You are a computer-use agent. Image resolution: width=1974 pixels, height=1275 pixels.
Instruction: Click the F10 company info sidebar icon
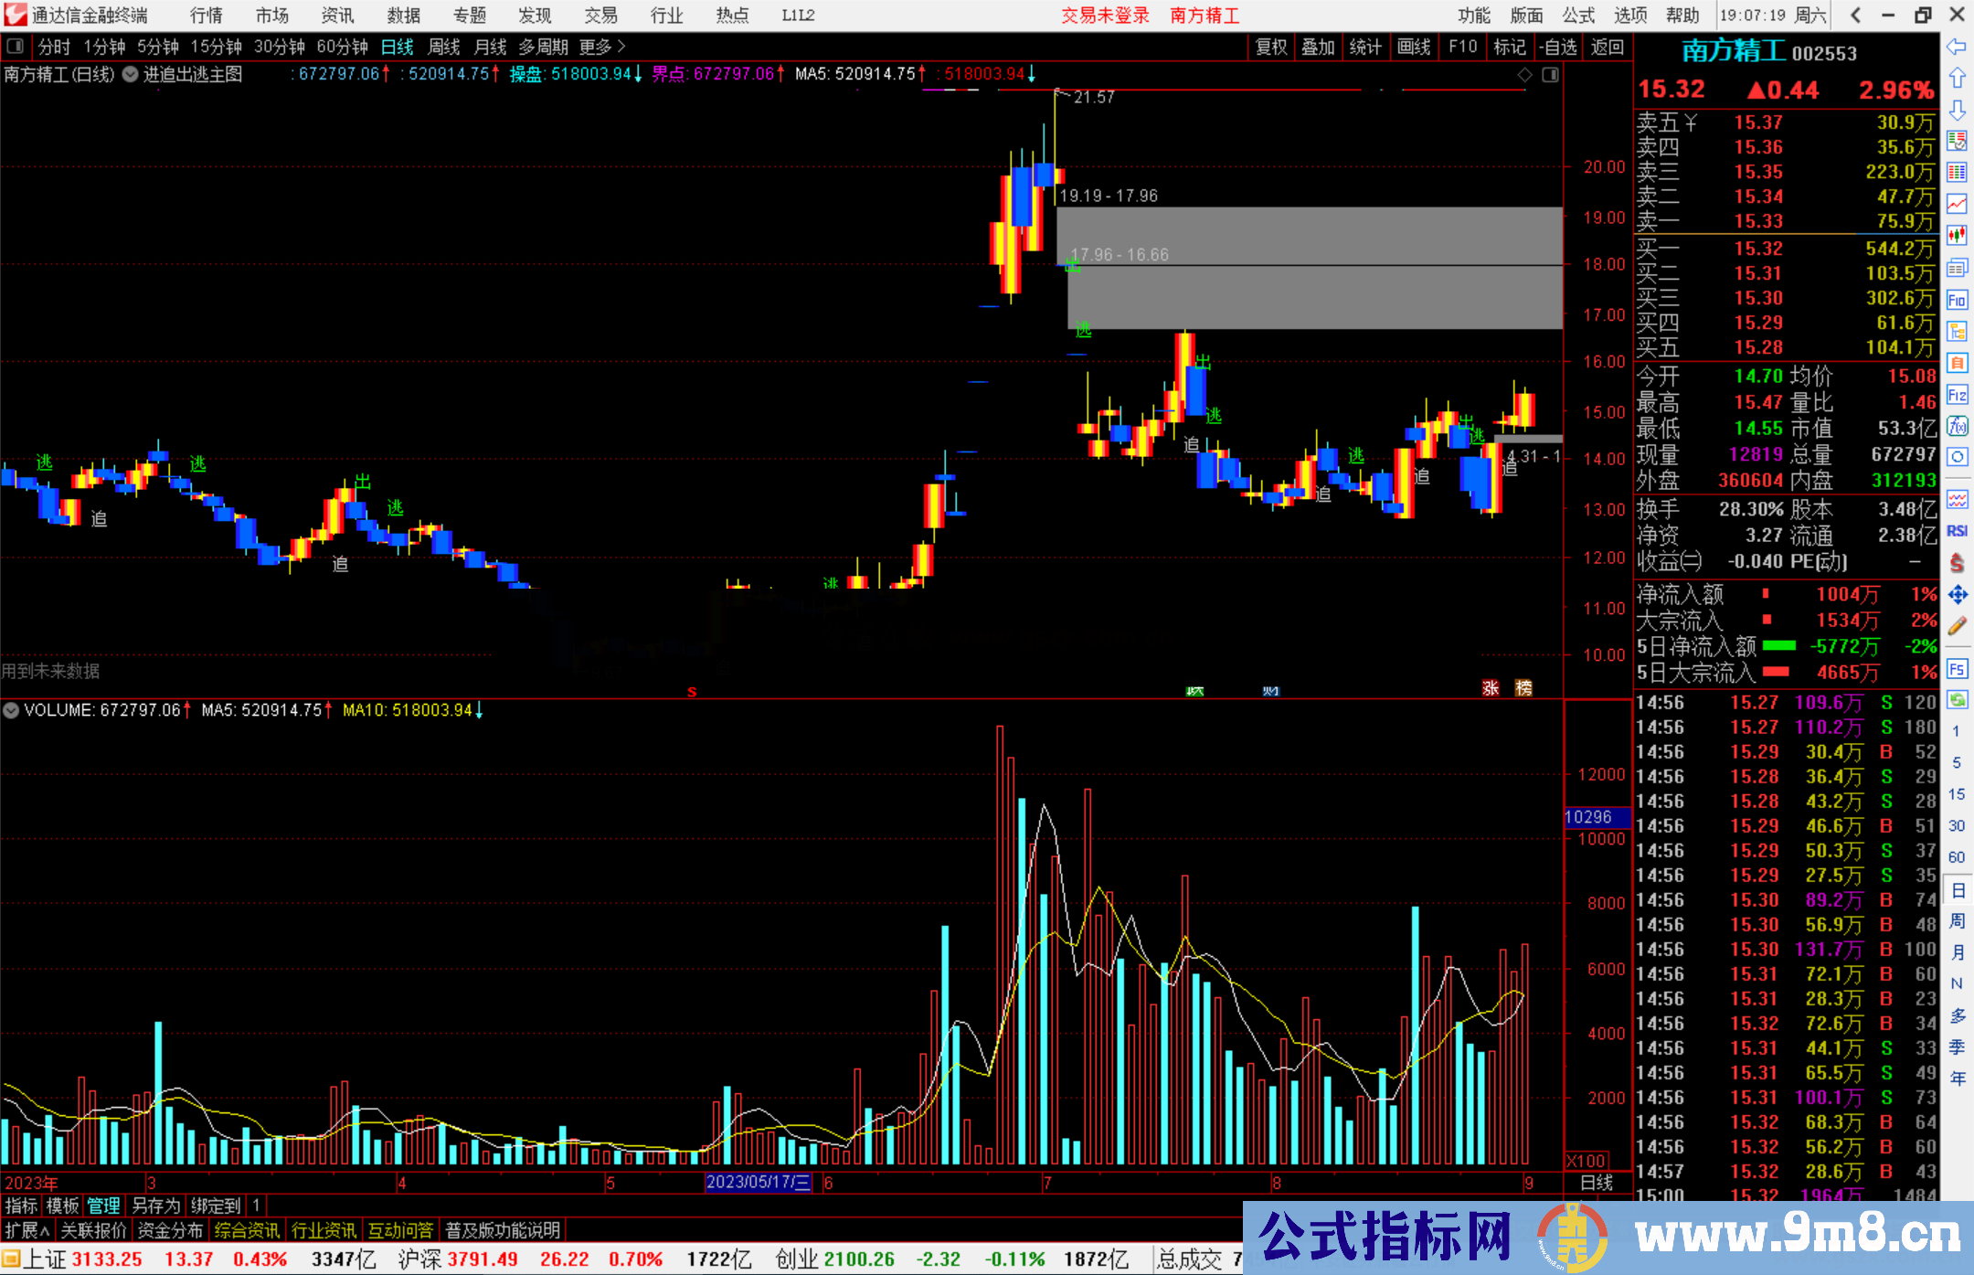tap(1957, 300)
